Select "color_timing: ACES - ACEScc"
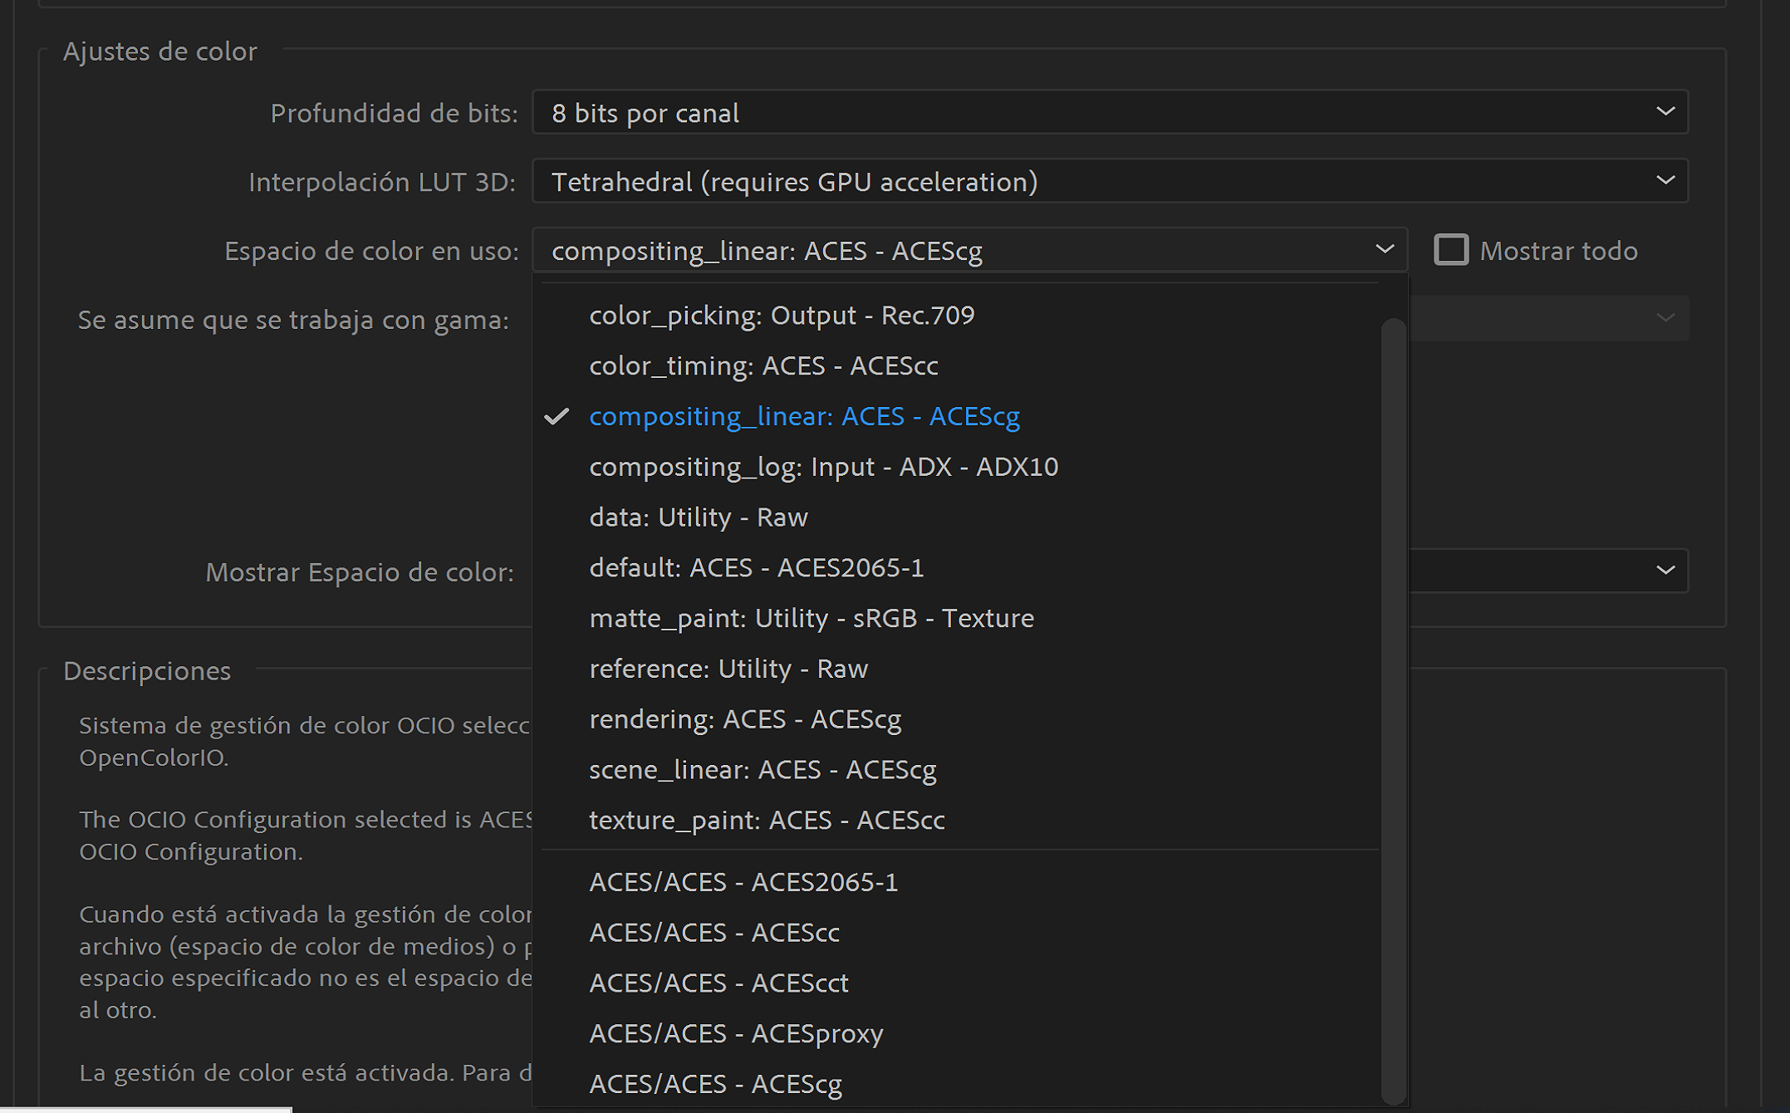Screen dimensions: 1790x1113 [763, 365]
